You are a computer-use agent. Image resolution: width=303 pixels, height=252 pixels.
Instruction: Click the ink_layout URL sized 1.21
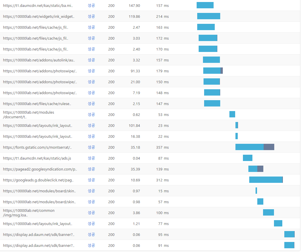point(37,224)
